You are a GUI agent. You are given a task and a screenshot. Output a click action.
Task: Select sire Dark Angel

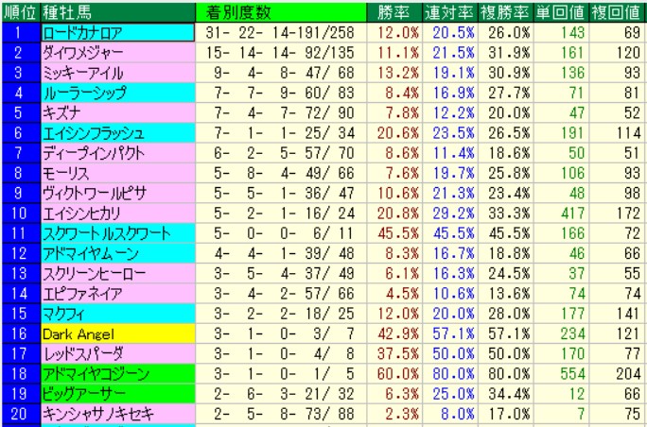(118, 333)
